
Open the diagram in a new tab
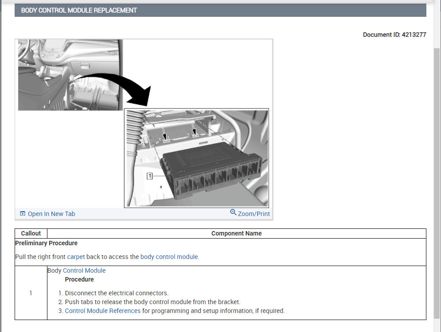(x=51, y=214)
